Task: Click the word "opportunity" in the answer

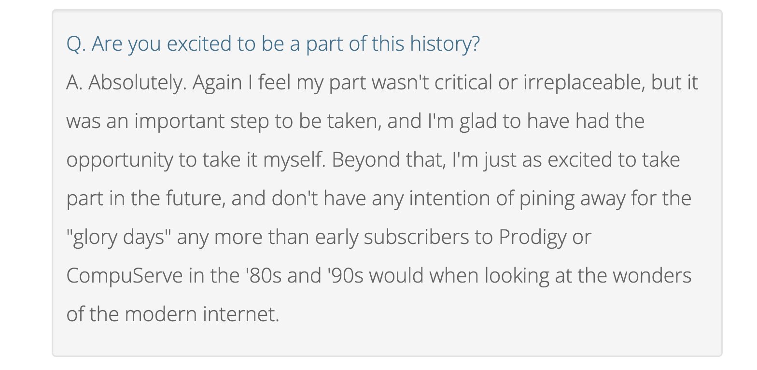Action: coord(119,160)
